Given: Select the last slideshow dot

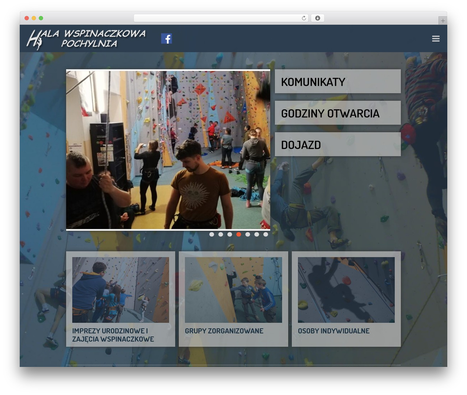Looking at the screenshot, I should (x=266, y=234).
